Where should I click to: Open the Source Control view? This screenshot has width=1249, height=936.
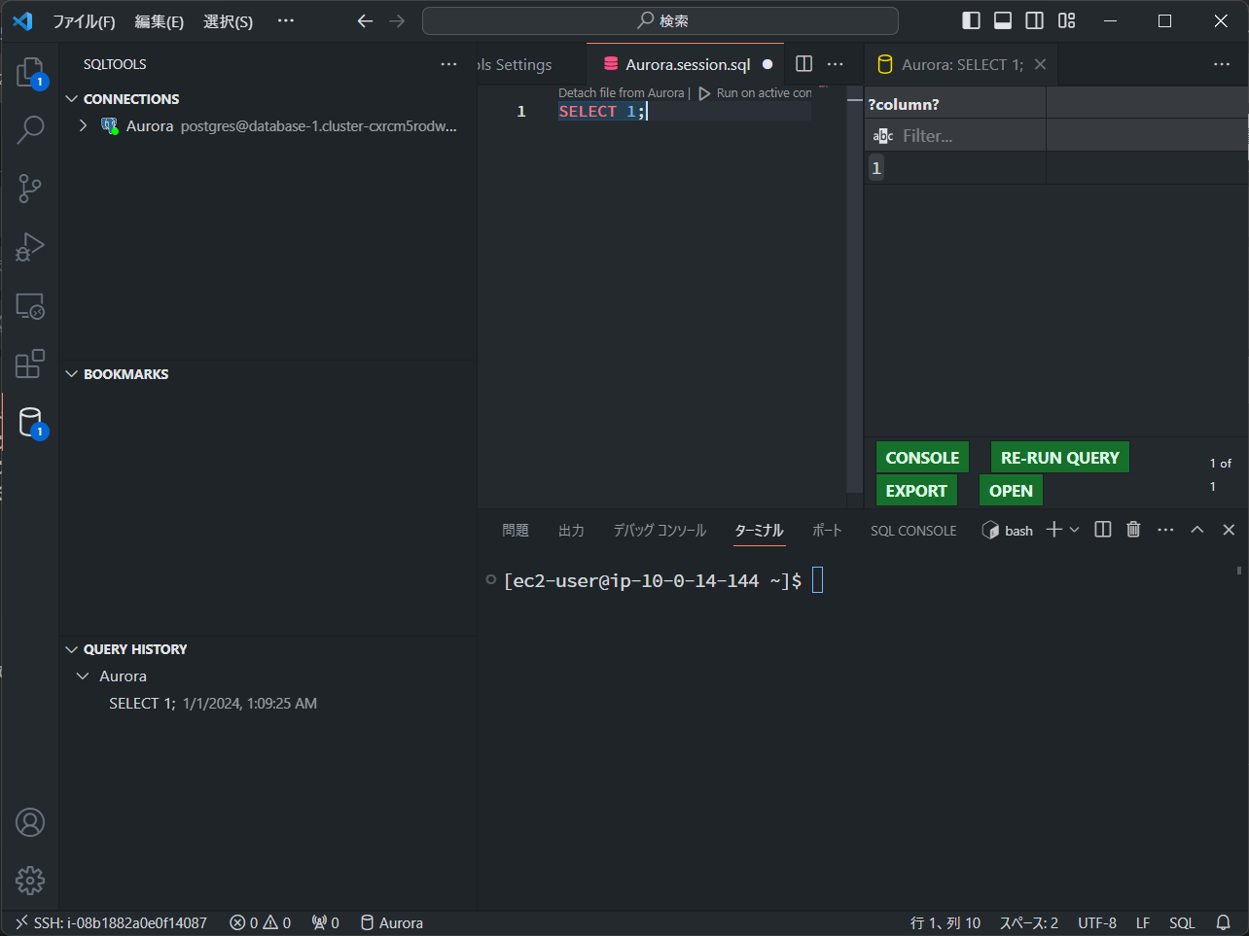tap(30, 189)
